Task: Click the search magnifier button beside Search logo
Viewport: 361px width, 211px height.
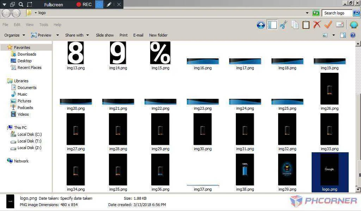Action: 356,13
